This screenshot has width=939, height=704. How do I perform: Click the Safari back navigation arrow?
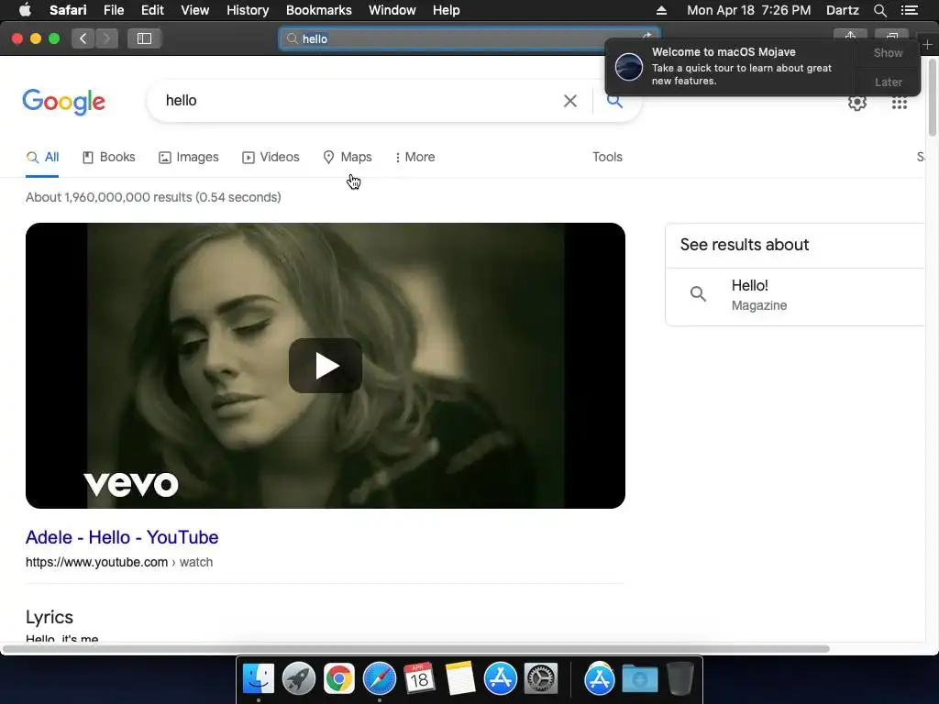[x=83, y=38]
